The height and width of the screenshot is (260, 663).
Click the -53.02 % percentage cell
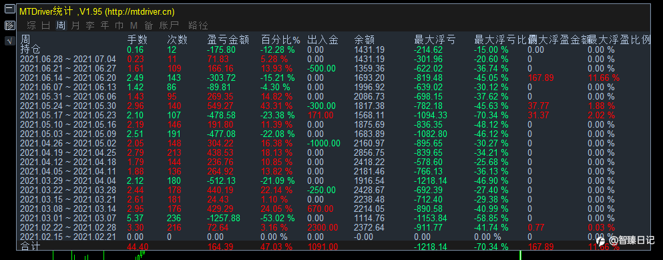pyautogui.click(x=278, y=217)
